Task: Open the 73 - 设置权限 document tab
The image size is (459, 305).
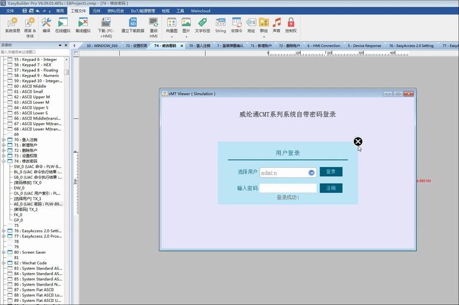Action: coord(136,46)
